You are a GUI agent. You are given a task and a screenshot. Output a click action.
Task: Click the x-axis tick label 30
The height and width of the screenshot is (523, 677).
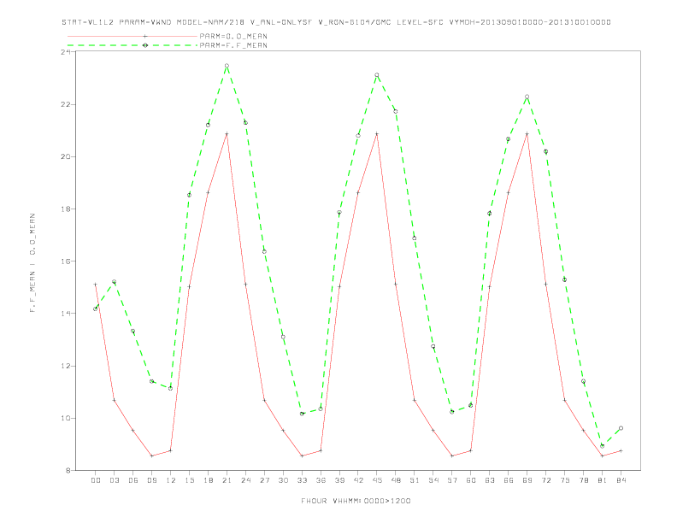point(283,480)
